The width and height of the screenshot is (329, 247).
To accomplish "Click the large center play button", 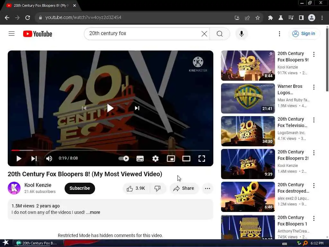I will pyautogui.click(x=111, y=108).
